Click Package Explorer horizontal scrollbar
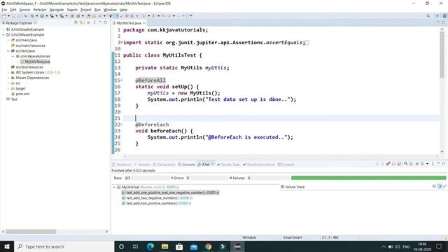This screenshot has height=252, width=448. (31, 232)
